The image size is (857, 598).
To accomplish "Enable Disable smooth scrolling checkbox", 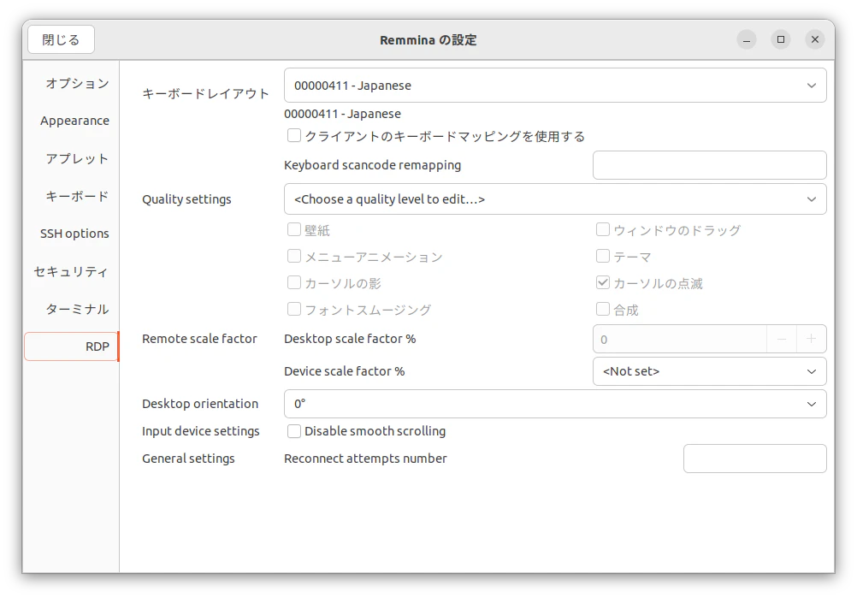I will click(x=294, y=431).
